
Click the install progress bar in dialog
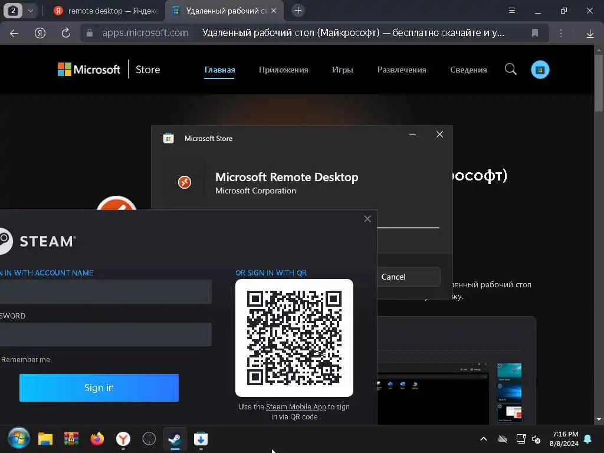pyautogui.click(x=408, y=228)
